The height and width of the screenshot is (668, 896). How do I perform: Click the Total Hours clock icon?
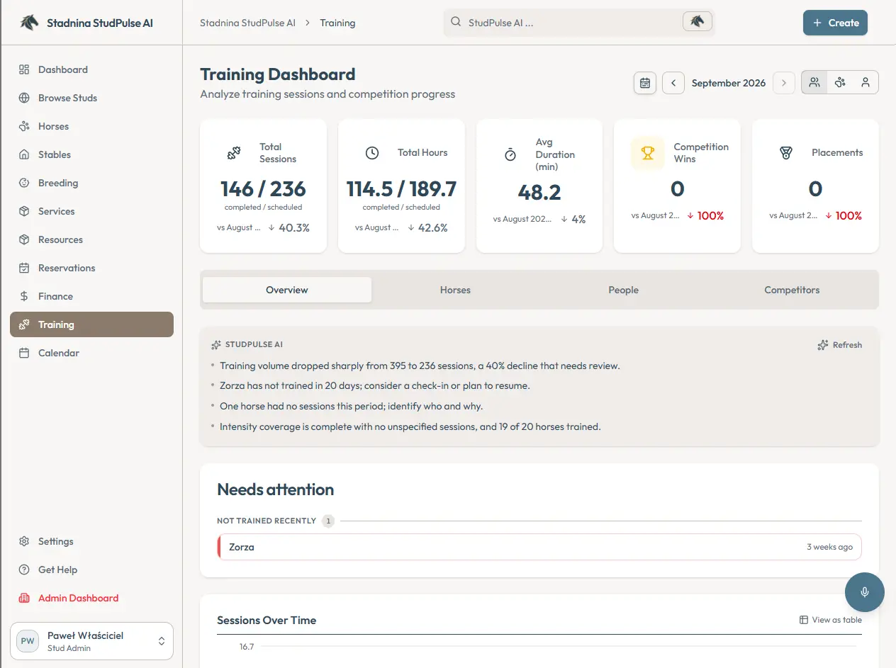pyautogui.click(x=372, y=153)
